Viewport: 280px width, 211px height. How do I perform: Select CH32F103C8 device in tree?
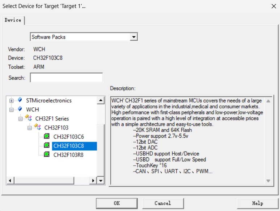pyautogui.click(x=74, y=146)
